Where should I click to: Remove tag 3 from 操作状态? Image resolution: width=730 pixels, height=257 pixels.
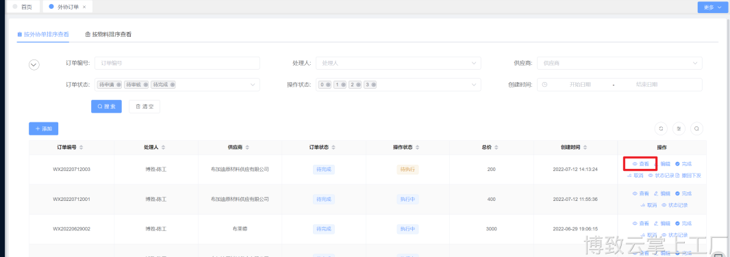pyautogui.click(x=373, y=85)
